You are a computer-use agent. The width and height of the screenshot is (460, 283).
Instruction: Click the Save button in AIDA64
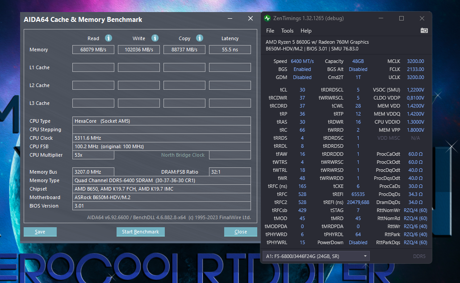click(x=40, y=232)
